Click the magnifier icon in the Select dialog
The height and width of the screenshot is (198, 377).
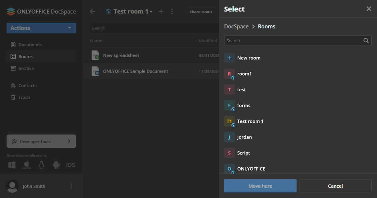tap(366, 40)
